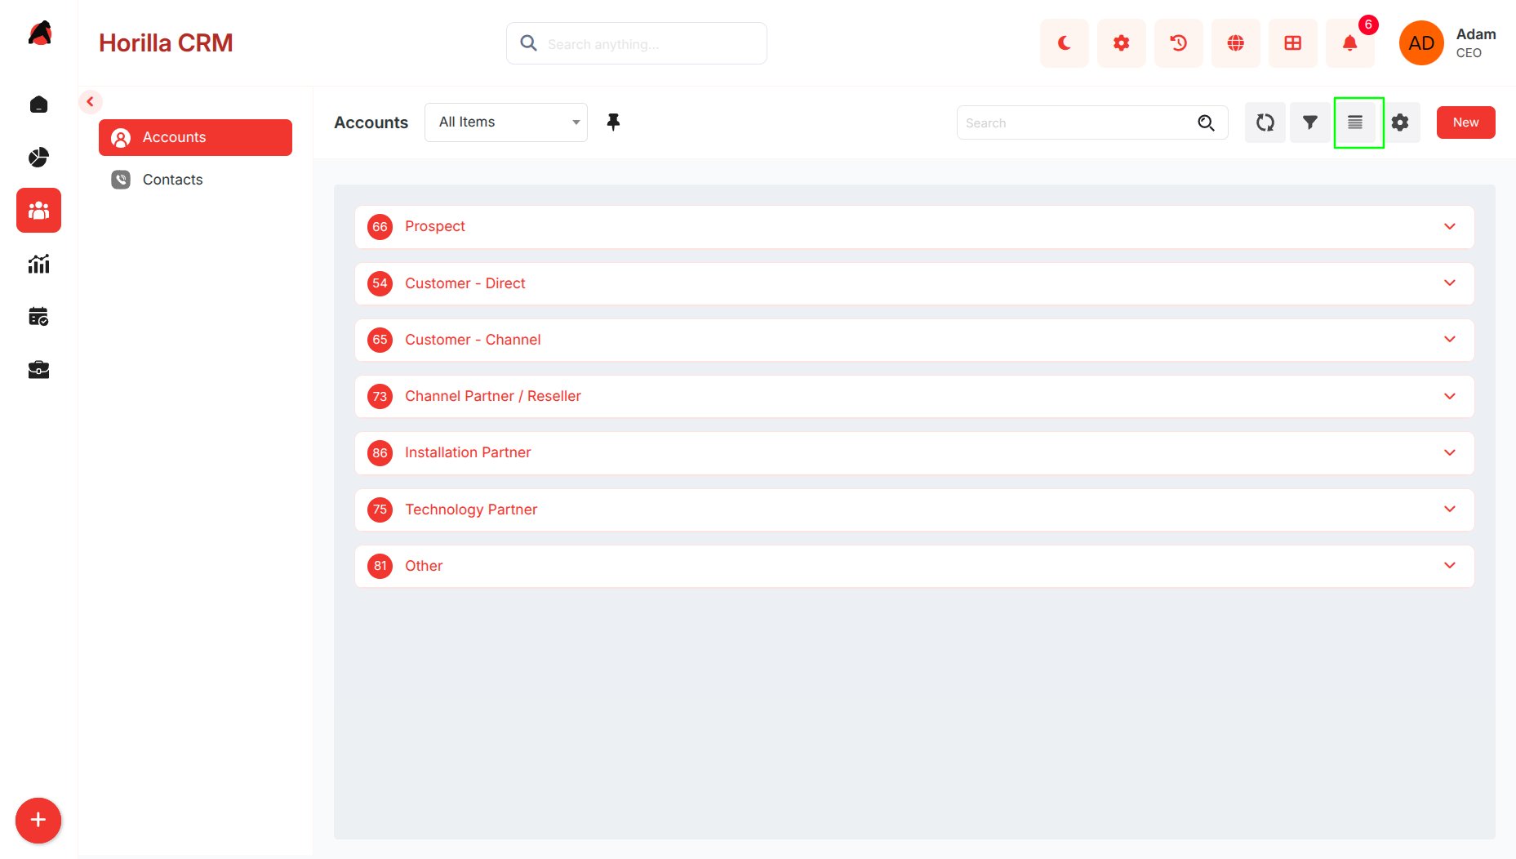Open the Adam CEO user profile

pos(1448,43)
